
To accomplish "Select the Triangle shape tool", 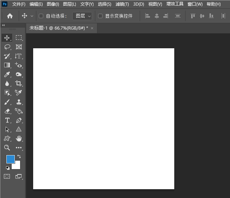I will coord(19,129).
